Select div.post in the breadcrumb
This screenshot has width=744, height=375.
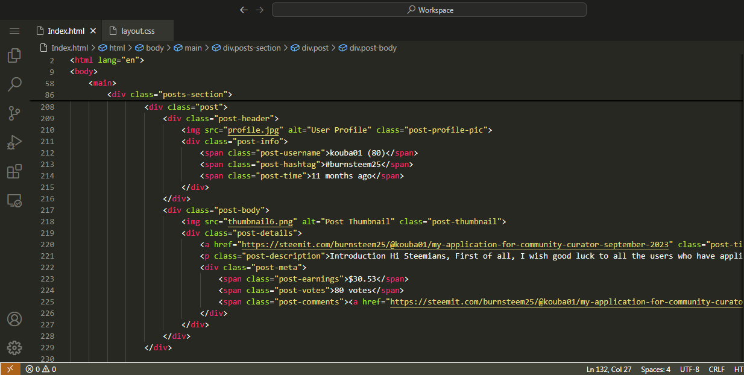coord(310,48)
